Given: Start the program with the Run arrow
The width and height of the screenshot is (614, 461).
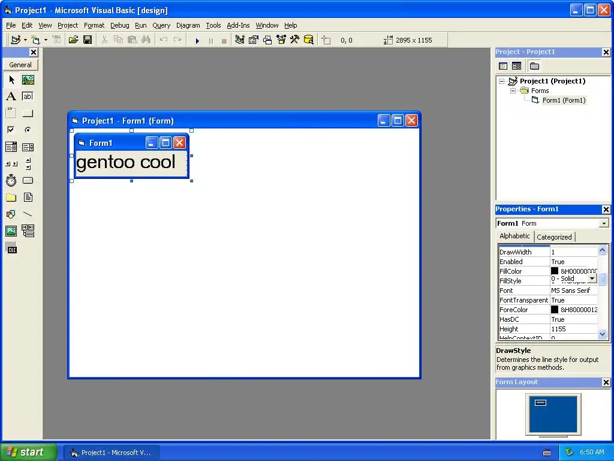Looking at the screenshot, I should (x=197, y=40).
